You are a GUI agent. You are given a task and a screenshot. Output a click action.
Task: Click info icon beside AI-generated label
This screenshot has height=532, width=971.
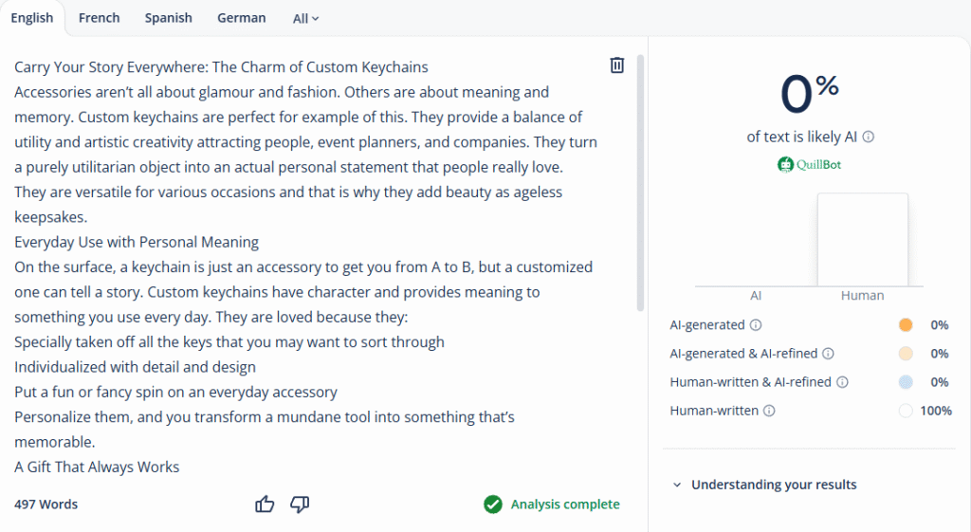(756, 325)
